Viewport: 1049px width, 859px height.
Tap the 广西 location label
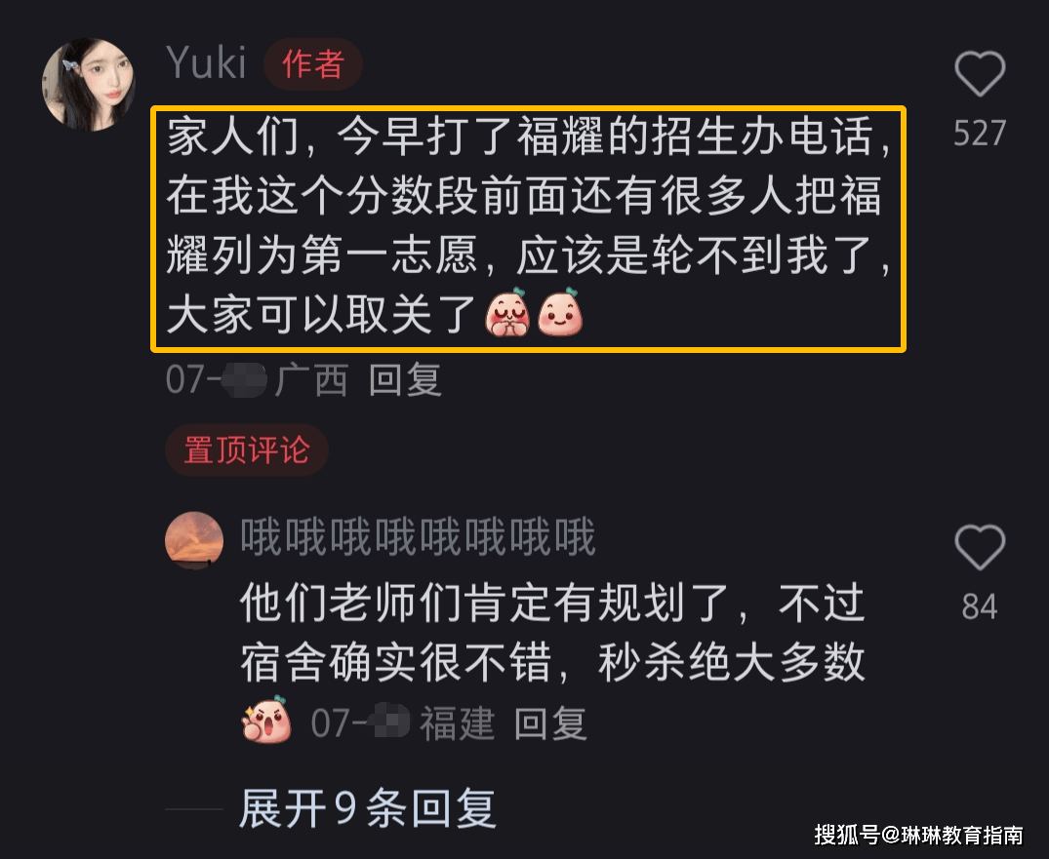(x=311, y=379)
